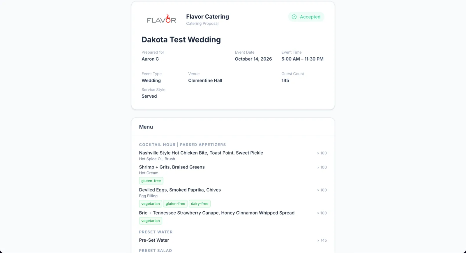Screen dimensions: 466x253
Task: Select the Deviled Eggs, Smoked Paprika item
Action: point(180,190)
